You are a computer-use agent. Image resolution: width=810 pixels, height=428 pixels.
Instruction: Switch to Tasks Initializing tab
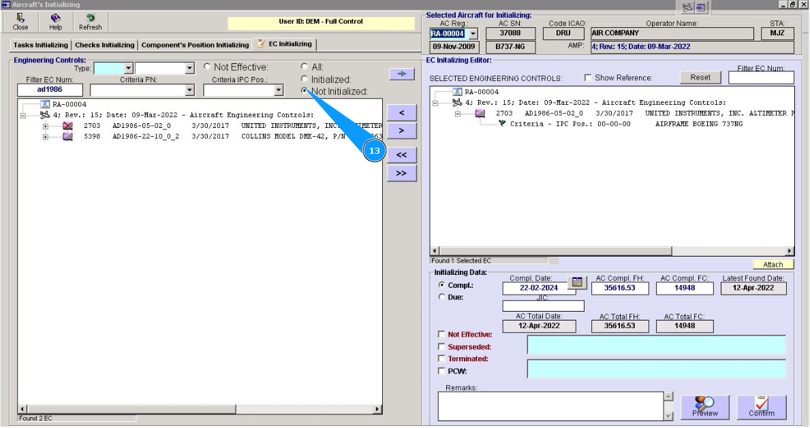coord(41,45)
